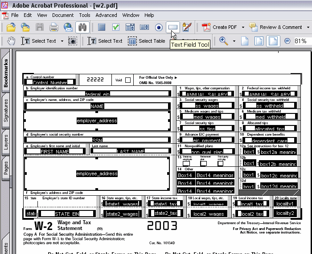The image size is (312, 254).
Task: Click the Review & Comment button
Action: (x=275, y=27)
